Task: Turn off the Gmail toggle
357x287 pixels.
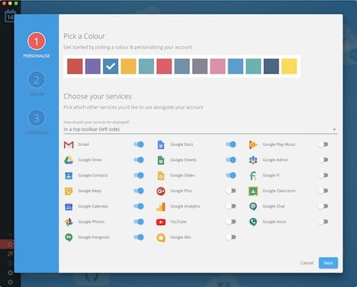Action: coord(139,144)
